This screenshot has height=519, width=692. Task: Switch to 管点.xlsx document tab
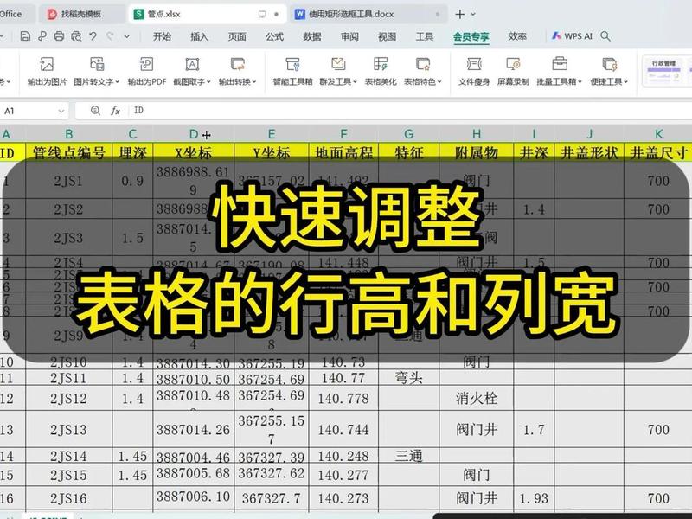coord(208,14)
